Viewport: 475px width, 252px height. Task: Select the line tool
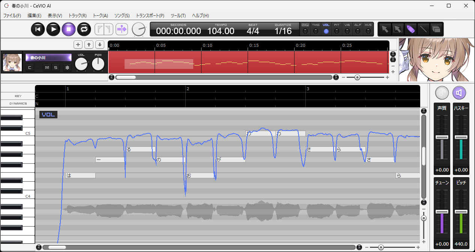[x=423, y=29]
